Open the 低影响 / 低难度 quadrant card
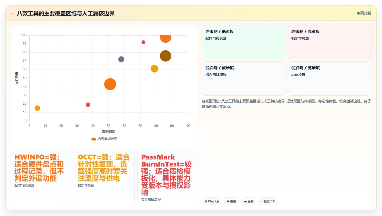 pyautogui.click(x=243, y=79)
